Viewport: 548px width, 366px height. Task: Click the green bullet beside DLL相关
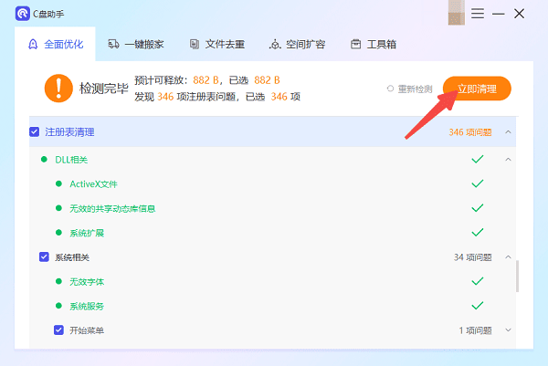coord(44,159)
